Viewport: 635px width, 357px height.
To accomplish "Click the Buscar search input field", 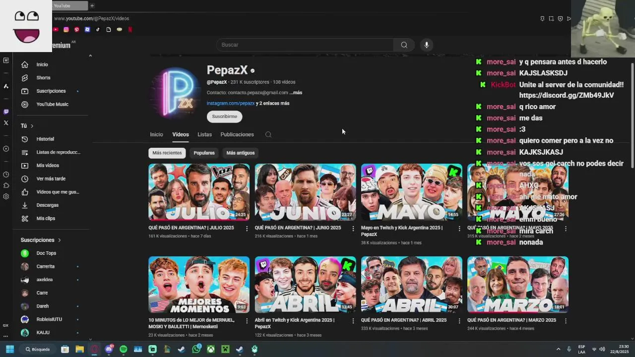I will click(305, 45).
